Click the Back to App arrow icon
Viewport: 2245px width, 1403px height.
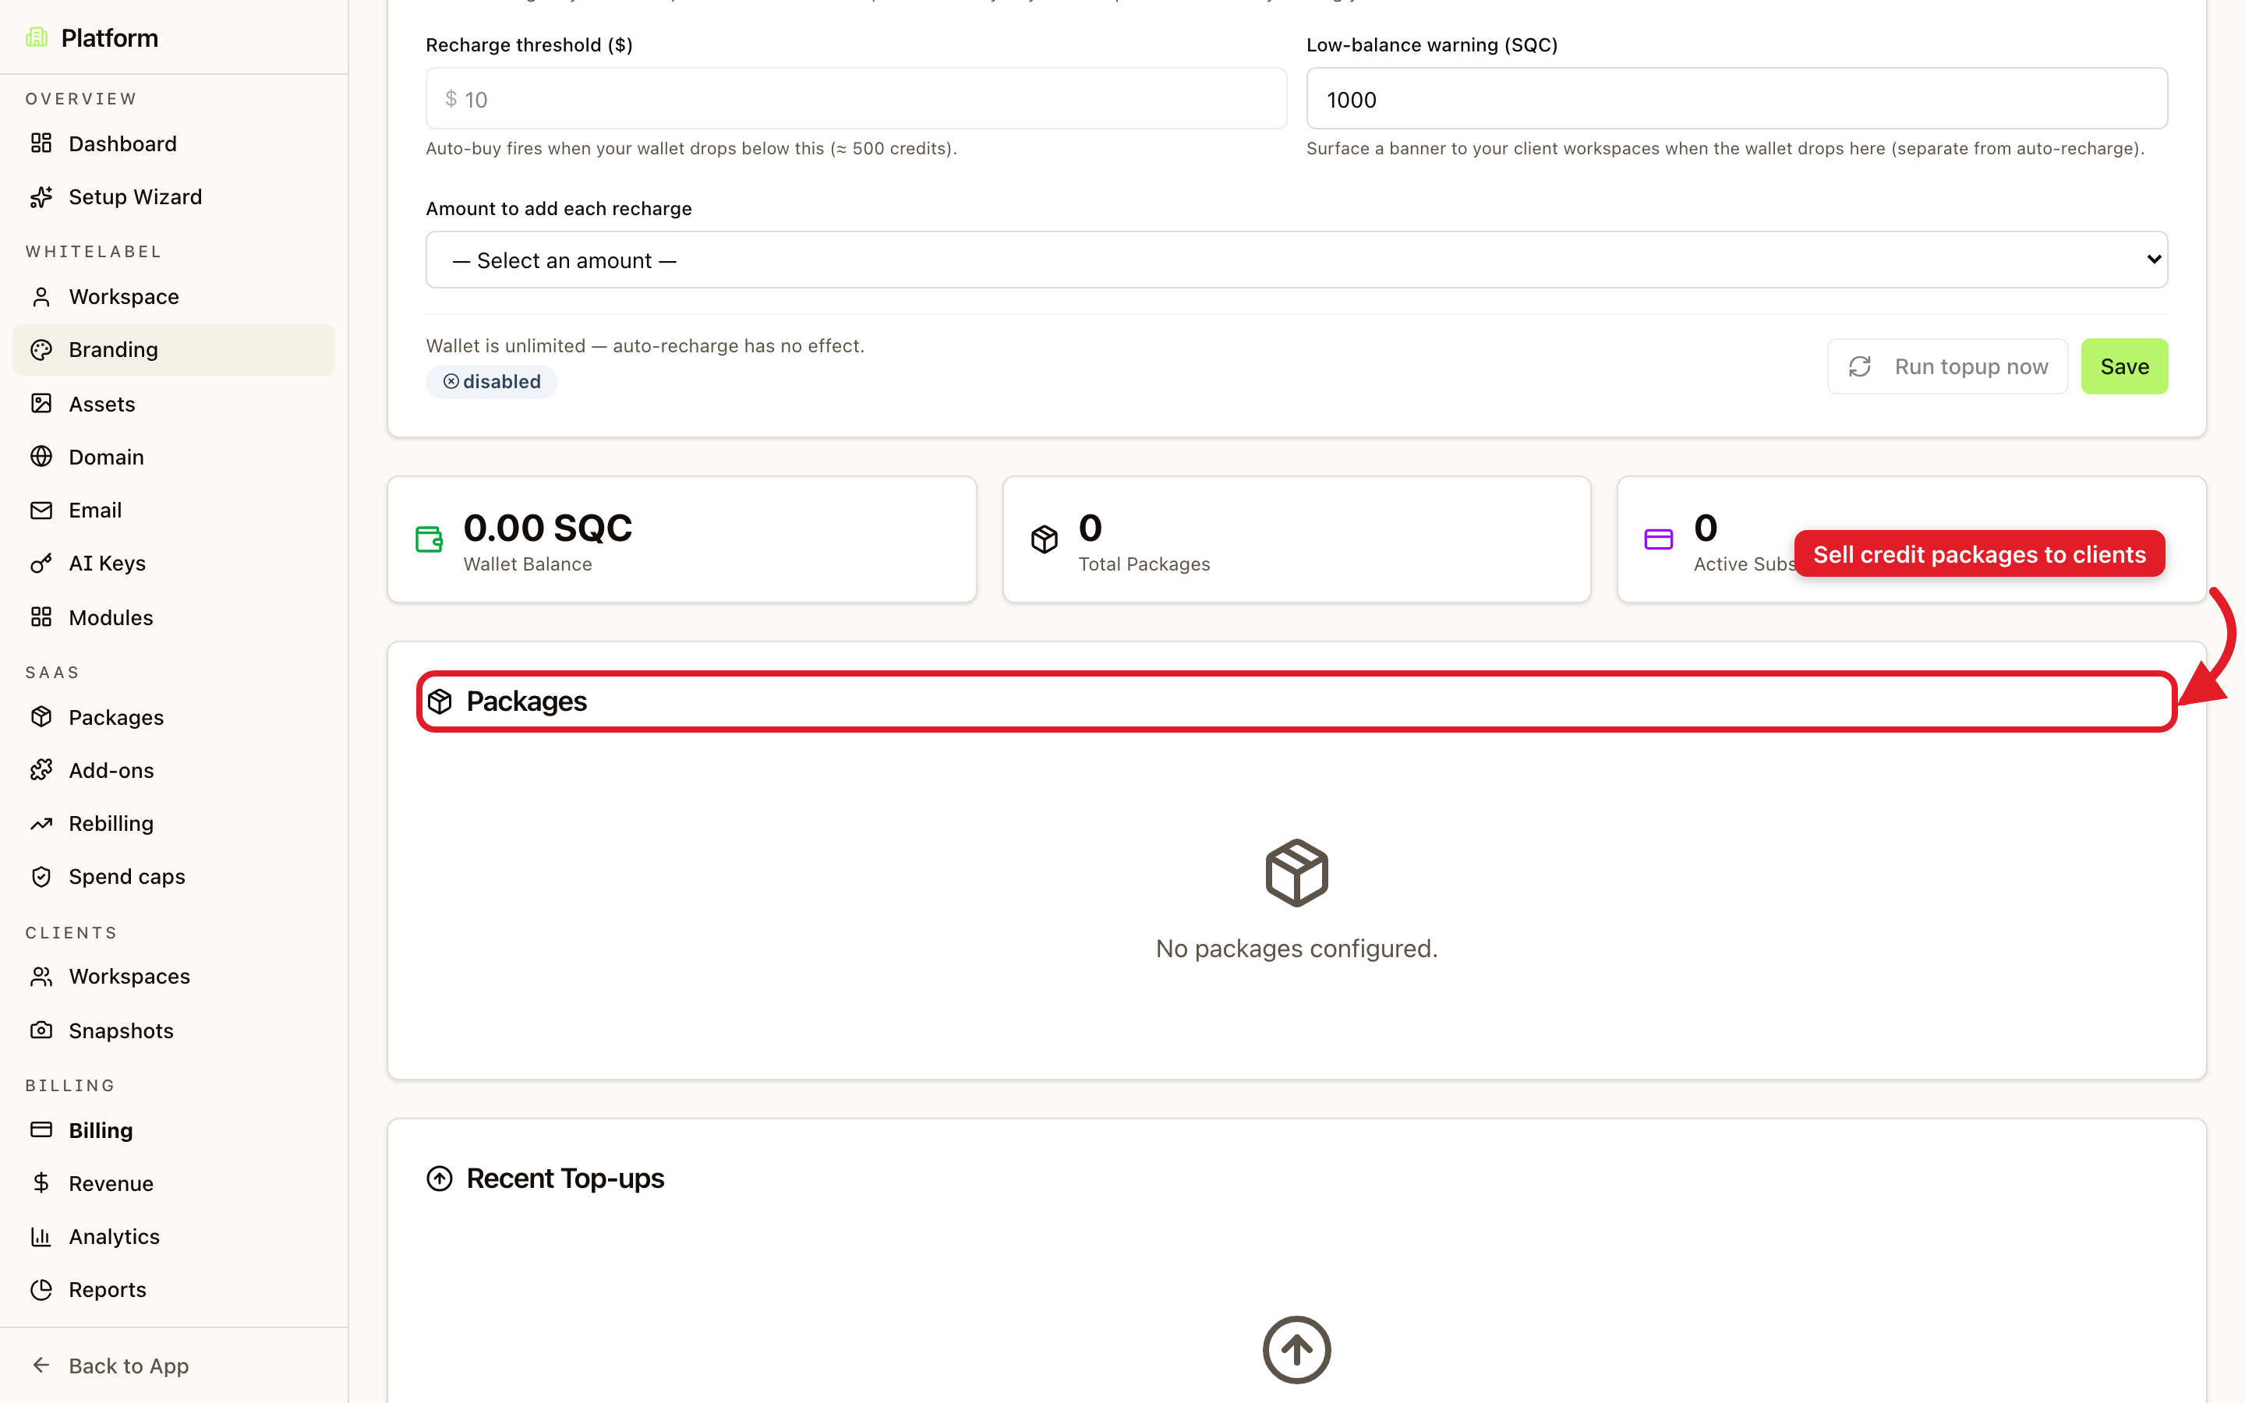(x=41, y=1365)
